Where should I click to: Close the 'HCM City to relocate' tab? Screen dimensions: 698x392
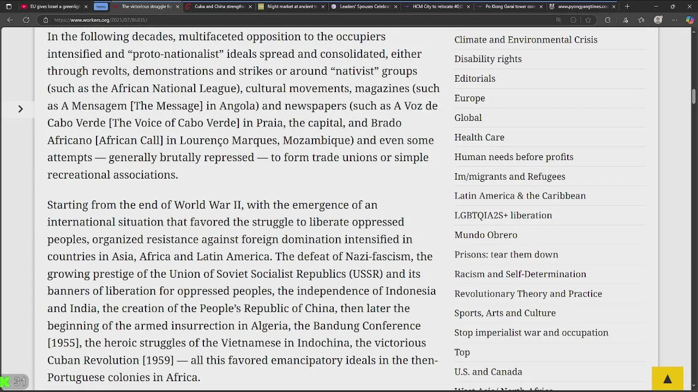(468, 7)
